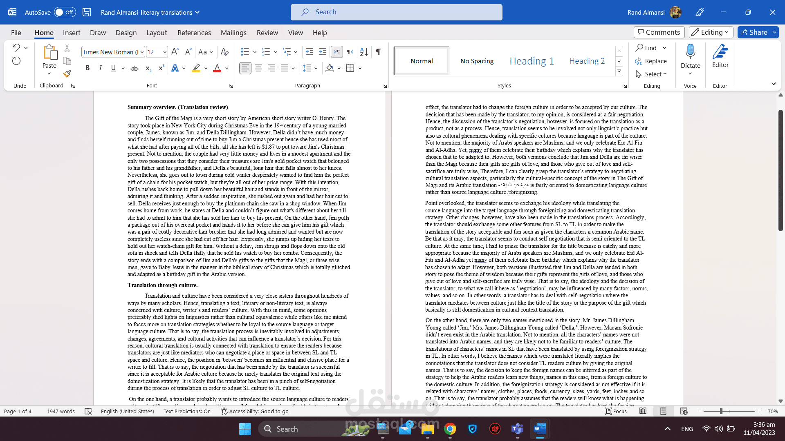The height and width of the screenshot is (441, 785).
Task: Click the Sort A-Z paragraph icon
Action: (x=364, y=52)
